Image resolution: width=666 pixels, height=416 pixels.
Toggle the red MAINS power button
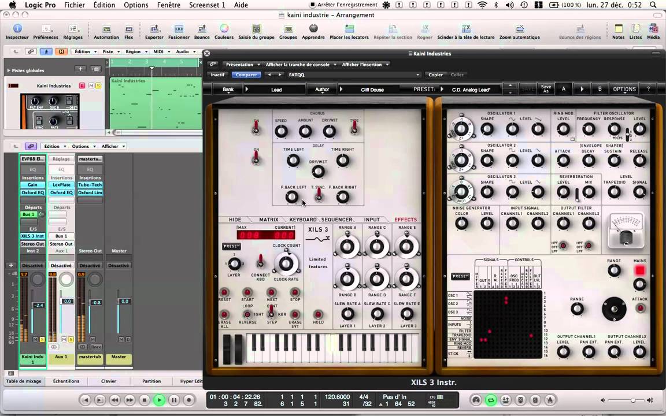click(x=639, y=270)
